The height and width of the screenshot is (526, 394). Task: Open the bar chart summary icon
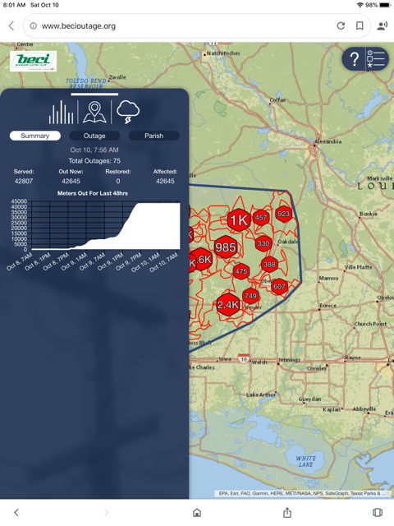(61, 112)
